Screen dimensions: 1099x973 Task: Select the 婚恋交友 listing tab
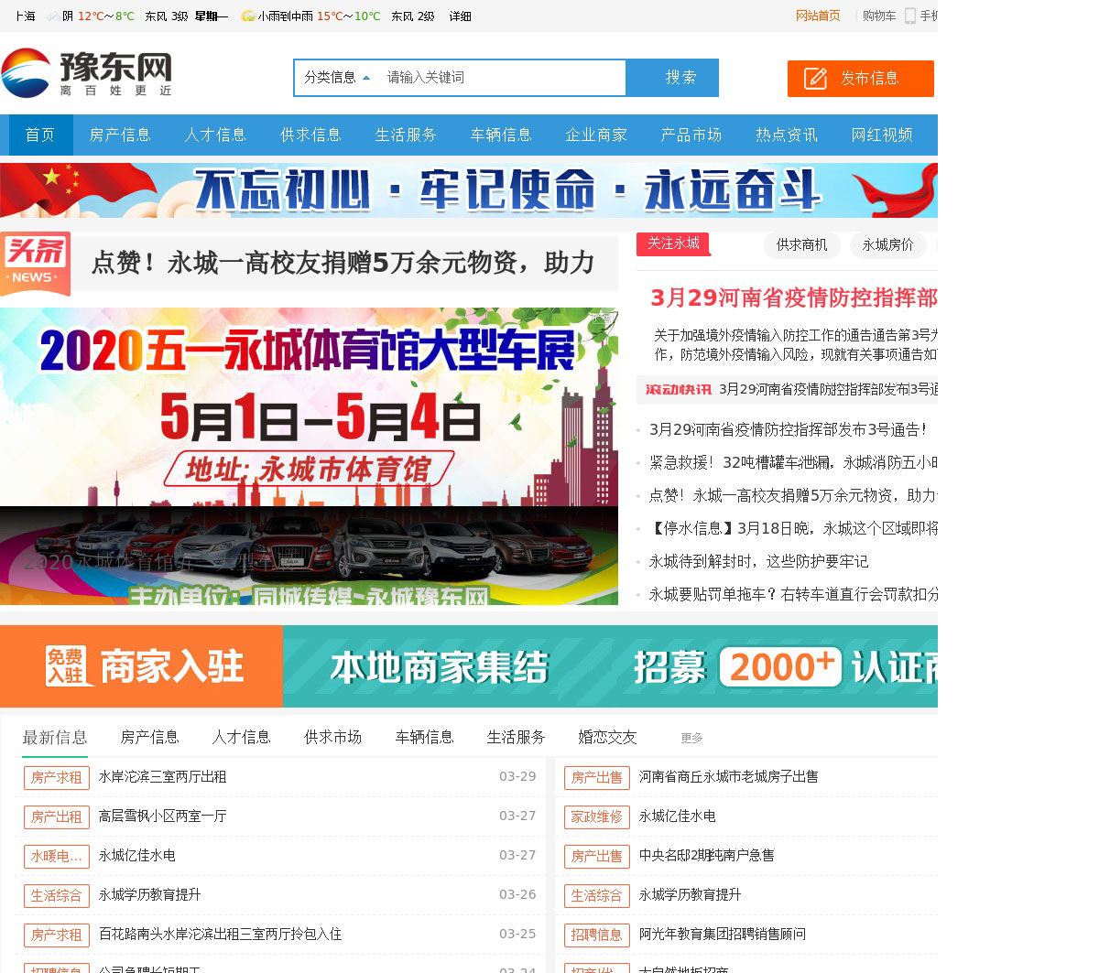(607, 737)
